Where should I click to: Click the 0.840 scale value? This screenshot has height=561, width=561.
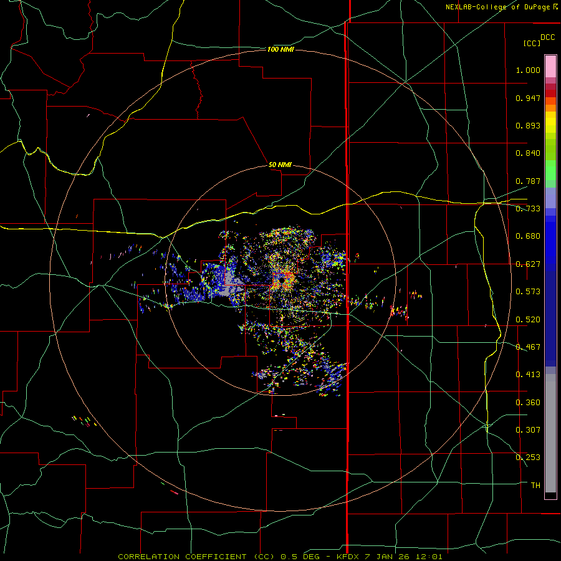528,153
